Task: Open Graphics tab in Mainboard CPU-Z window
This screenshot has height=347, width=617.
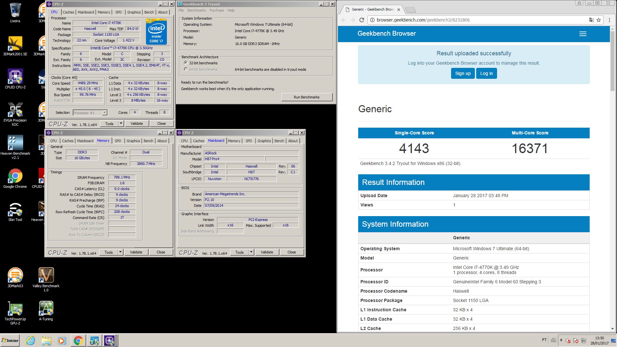Action: click(264, 141)
